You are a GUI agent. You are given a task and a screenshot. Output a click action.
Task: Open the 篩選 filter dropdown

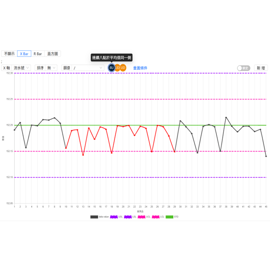(x=88, y=68)
